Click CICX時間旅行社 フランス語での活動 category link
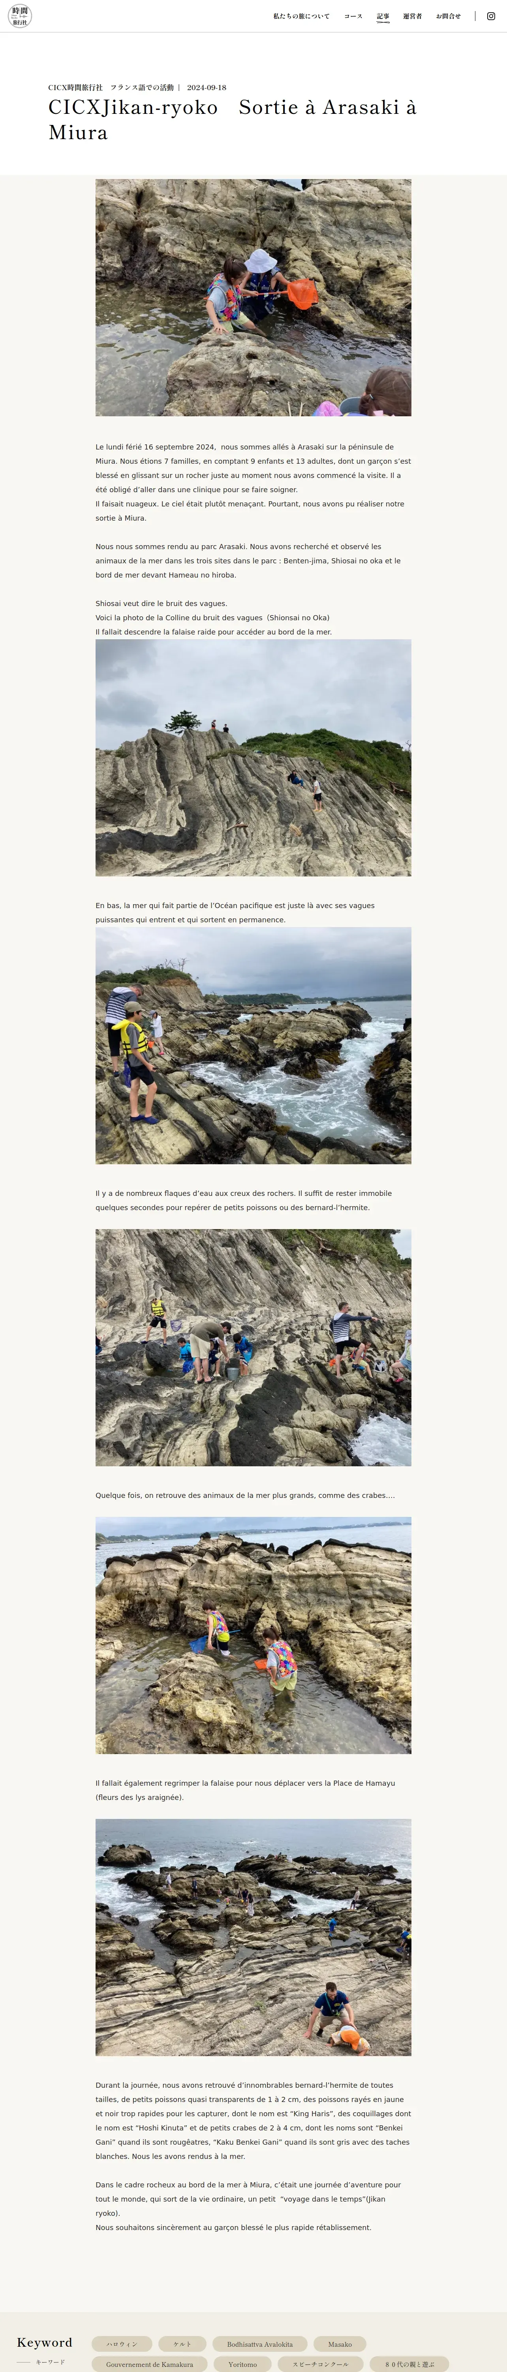Viewport: 507px width, 2372px height. click(111, 87)
